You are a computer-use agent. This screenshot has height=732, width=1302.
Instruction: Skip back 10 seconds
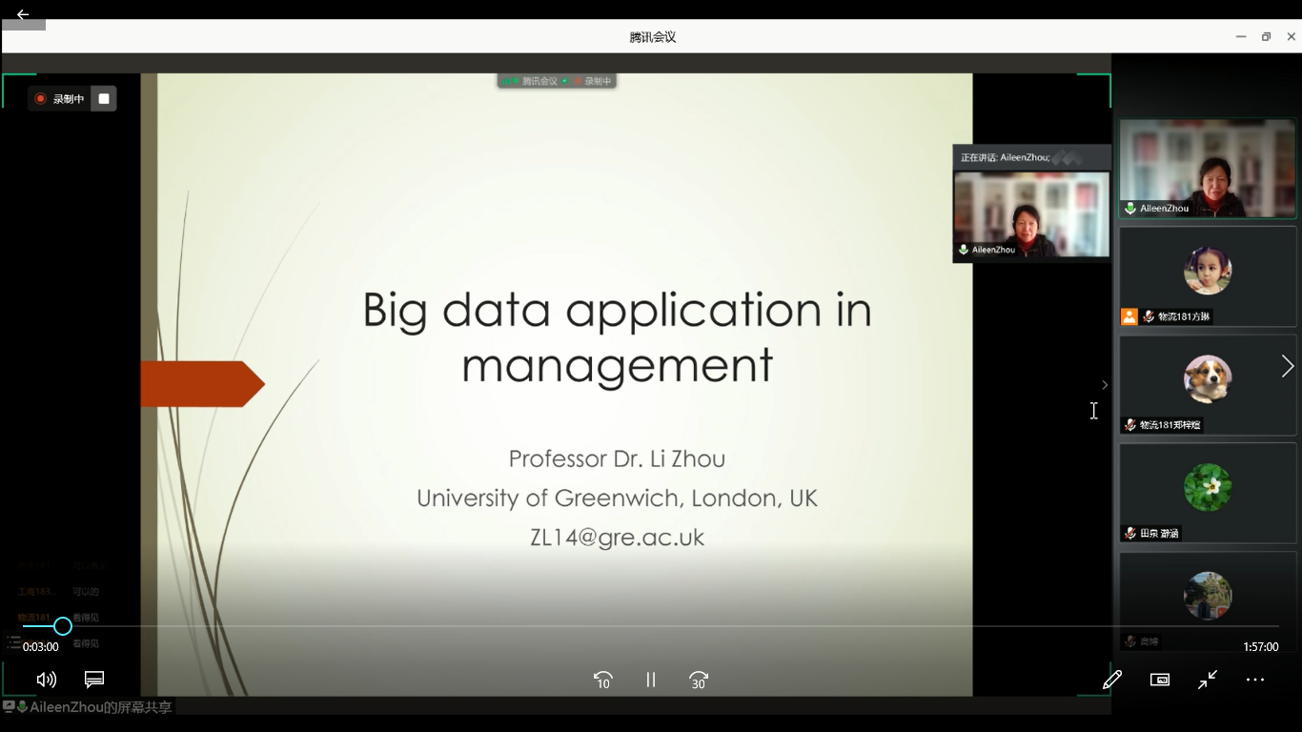click(602, 680)
